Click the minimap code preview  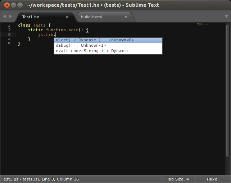coord(202,24)
